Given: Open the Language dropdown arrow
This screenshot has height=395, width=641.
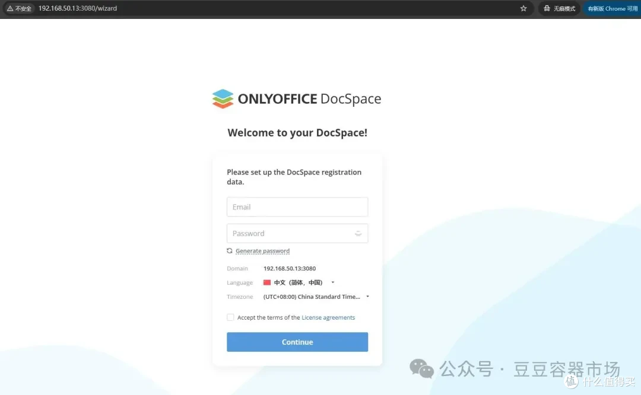Looking at the screenshot, I should pos(333,283).
